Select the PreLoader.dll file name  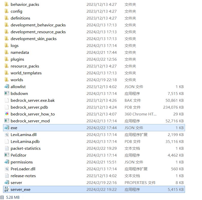[23, 169]
